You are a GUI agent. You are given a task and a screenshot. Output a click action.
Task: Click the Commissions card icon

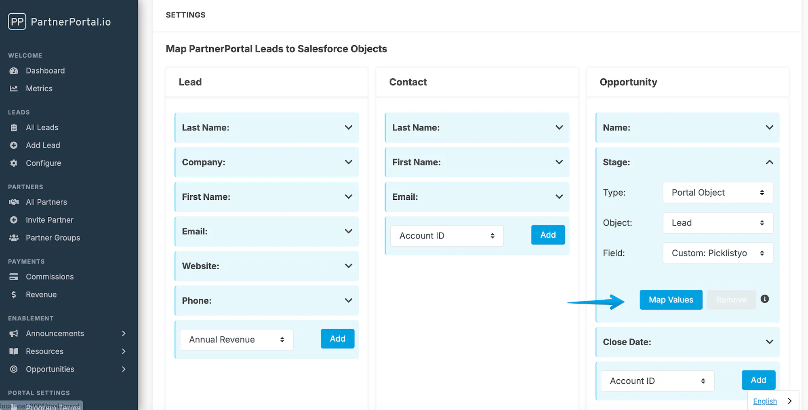tap(14, 277)
